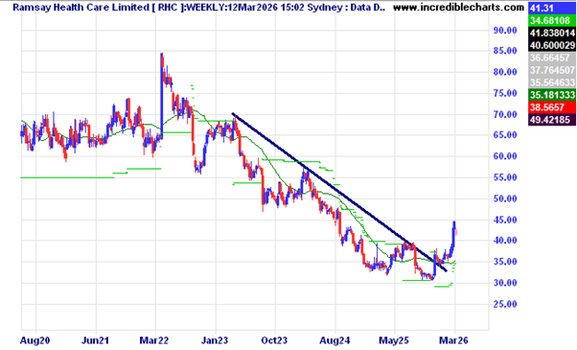577x350 pixels.
Task: Click the 40.00 price axis label
Action: click(x=505, y=241)
